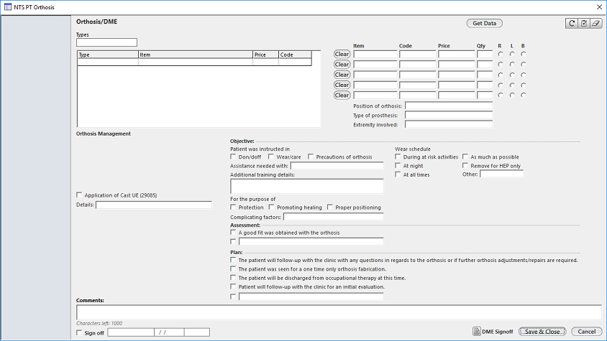
Task: Tick During at risk activities checkbox
Action: [398, 157]
